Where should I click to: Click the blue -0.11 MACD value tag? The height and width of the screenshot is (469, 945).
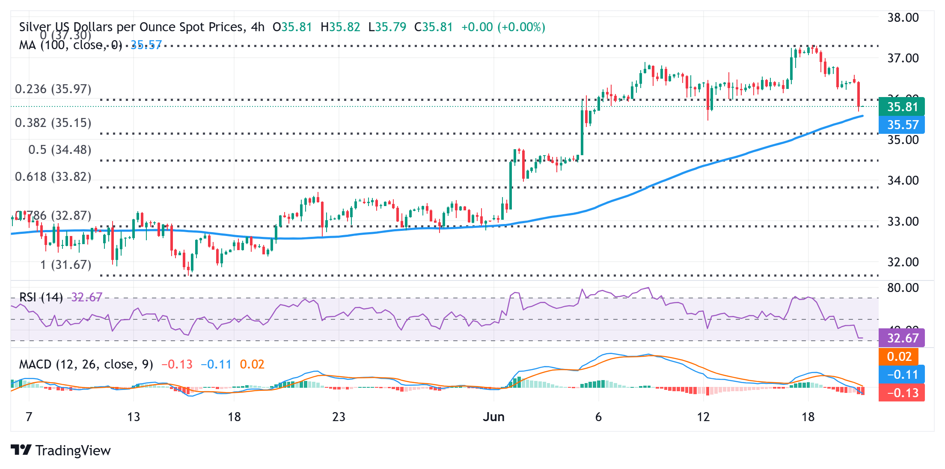(x=901, y=375)
